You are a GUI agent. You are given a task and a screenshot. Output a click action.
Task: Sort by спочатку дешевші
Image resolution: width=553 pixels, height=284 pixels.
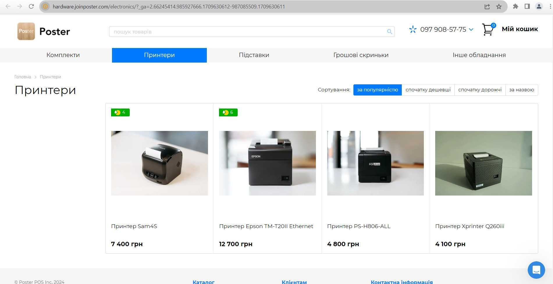428,90
